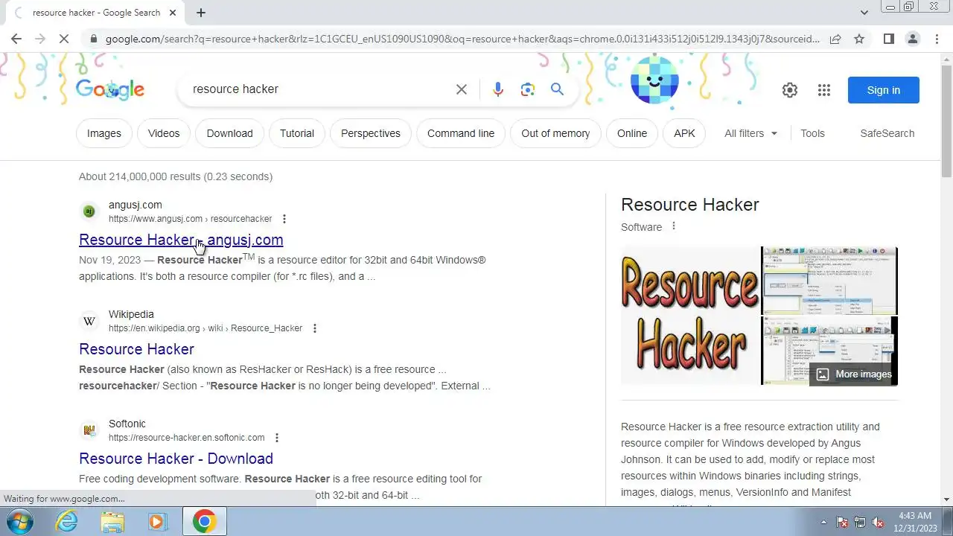Launch Internet Explorer from the taskbar

(67, 521)
